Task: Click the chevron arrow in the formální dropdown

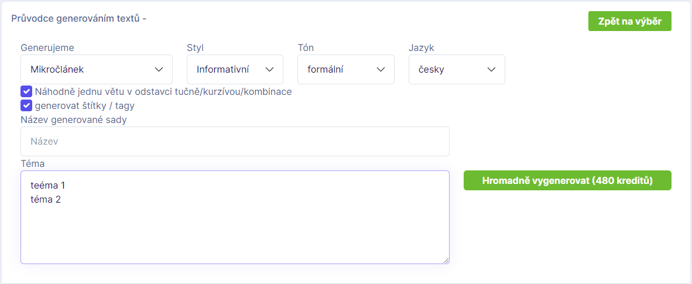Action: click(381, 69)
